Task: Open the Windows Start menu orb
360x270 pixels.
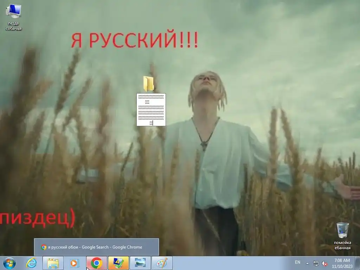Action: click(x=9, y=263)
